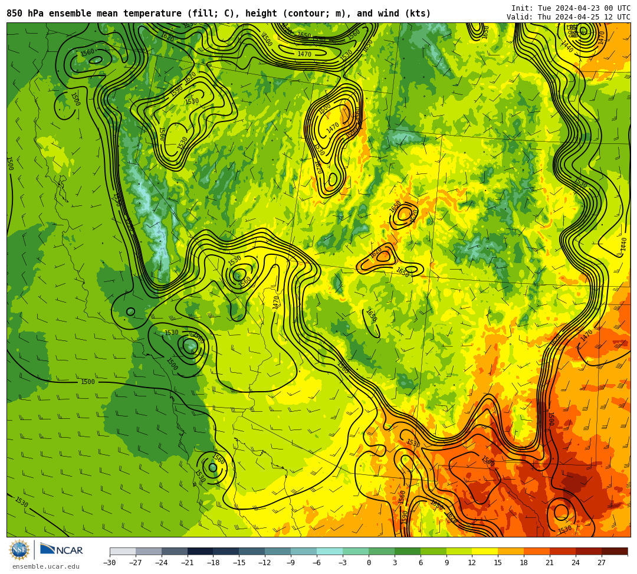Select the 850 hPa ensemble mean title

[219, 14]
